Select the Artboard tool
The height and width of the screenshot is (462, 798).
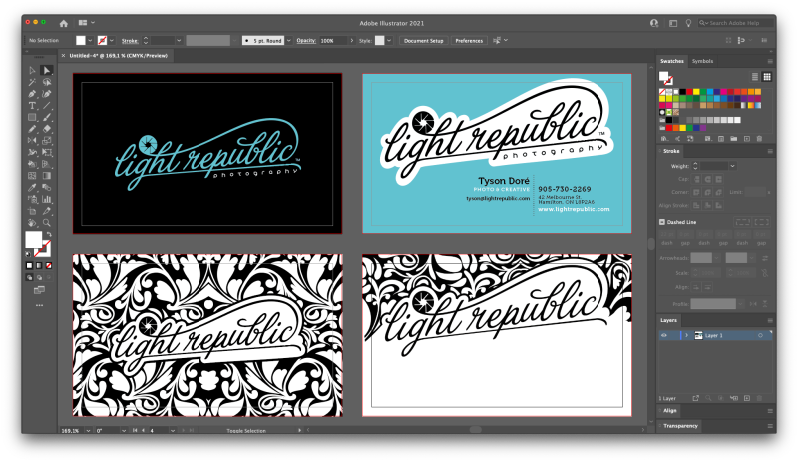pyautogui.click(x=32, y=211)
